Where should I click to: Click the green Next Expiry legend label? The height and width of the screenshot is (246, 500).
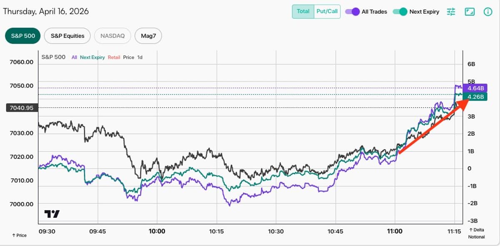[92, 57]
